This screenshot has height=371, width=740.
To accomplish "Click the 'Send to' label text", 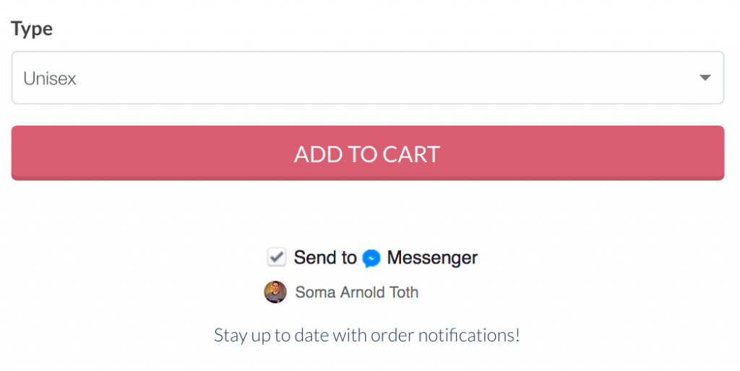I will click(x=325, y=258).
